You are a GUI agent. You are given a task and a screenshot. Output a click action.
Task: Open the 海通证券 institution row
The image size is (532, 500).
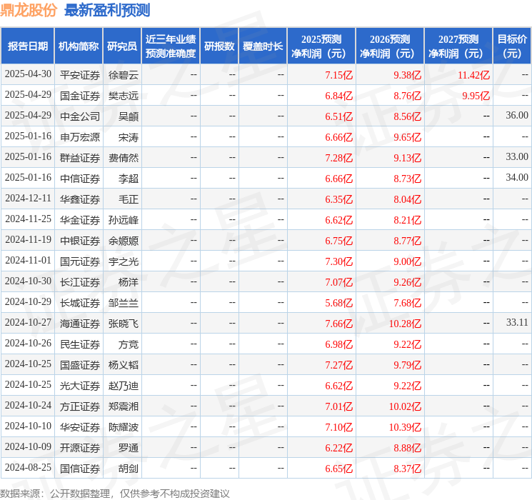pyautogui.click(x=79, y=324)
